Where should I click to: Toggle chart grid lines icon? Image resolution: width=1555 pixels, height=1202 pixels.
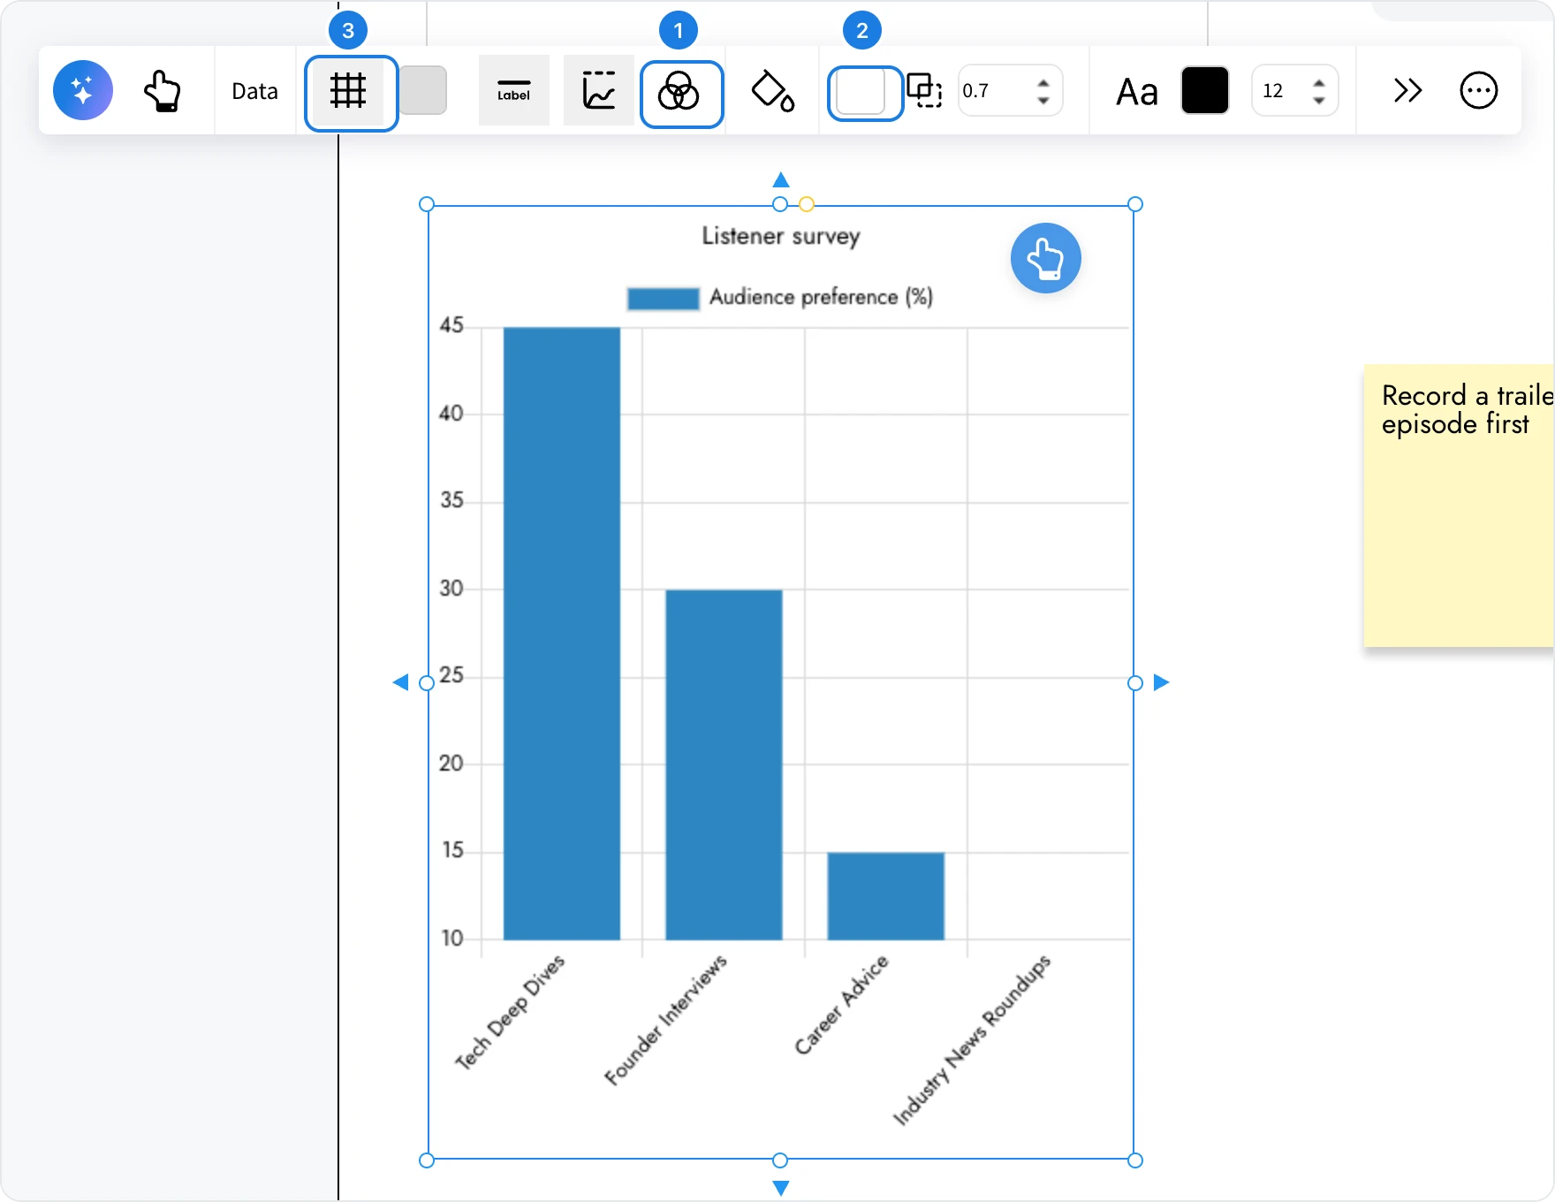[348, 90]
